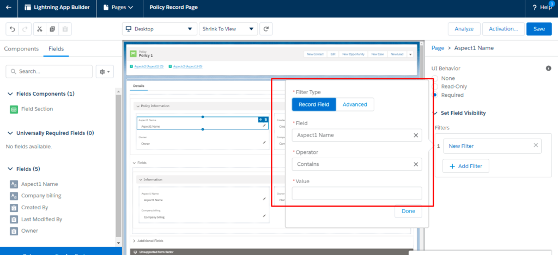The image size is (558, 255).
Task: Click the Cut scissors icon
Action: 40,29
